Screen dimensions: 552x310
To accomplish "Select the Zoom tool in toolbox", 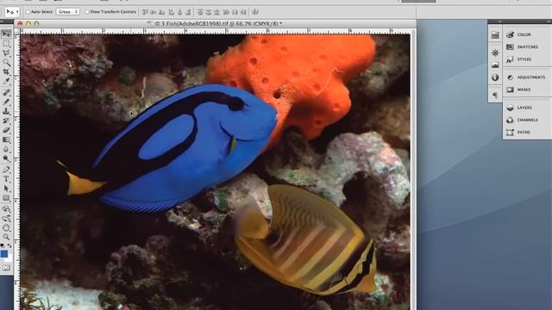I will click(x=6, y=238).
